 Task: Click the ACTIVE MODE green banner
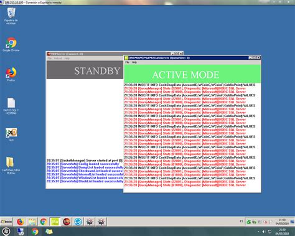[x=192, y=74]
